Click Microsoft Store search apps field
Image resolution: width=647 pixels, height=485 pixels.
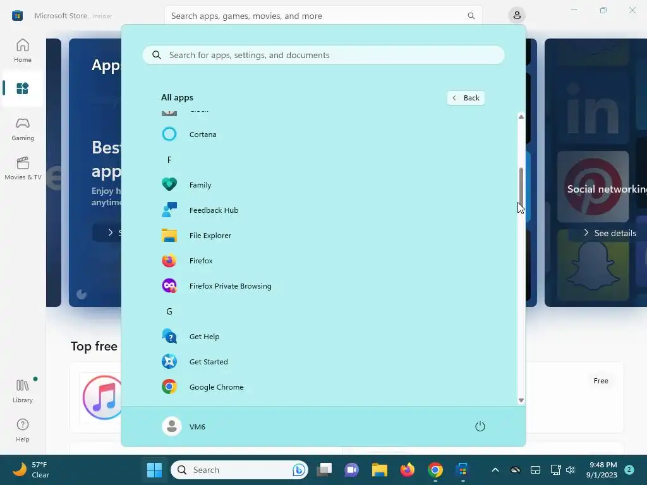tap(323, 16)
